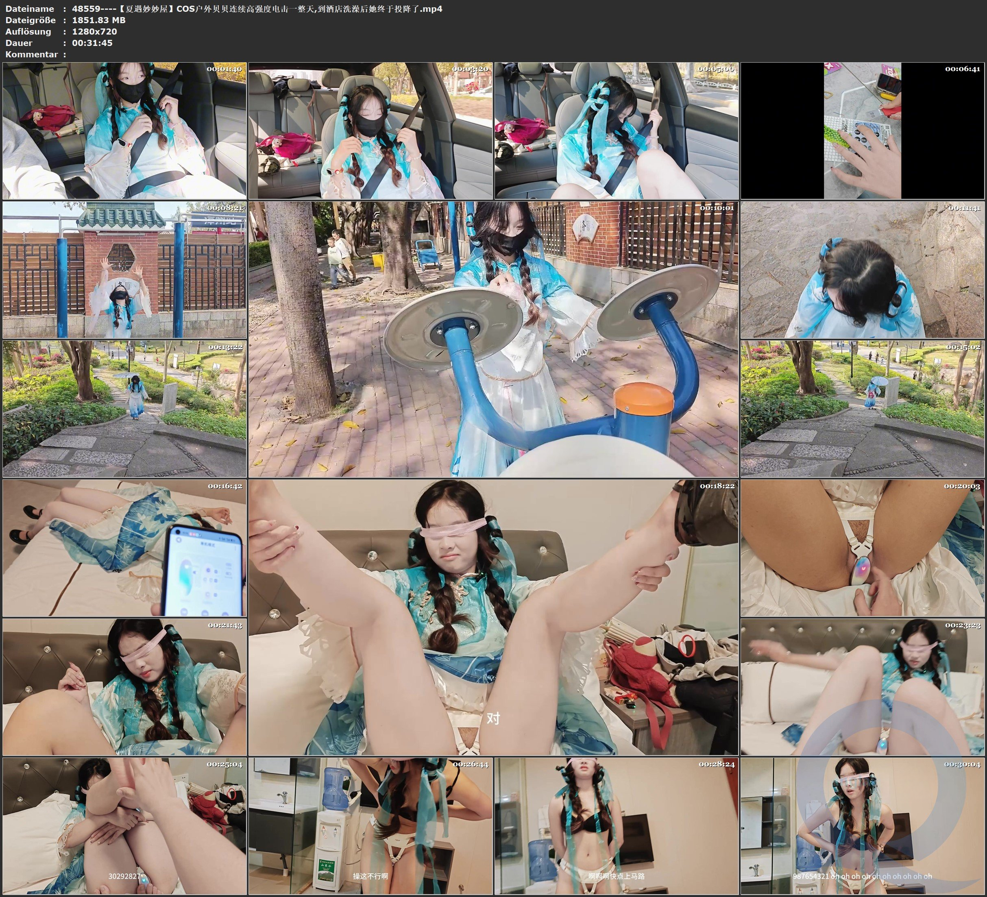Click the Dauer value 00:31:45
This screenshot has height=897, width=987.
92,43
